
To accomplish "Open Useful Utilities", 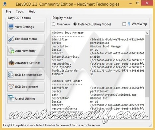I will [26, 98].
